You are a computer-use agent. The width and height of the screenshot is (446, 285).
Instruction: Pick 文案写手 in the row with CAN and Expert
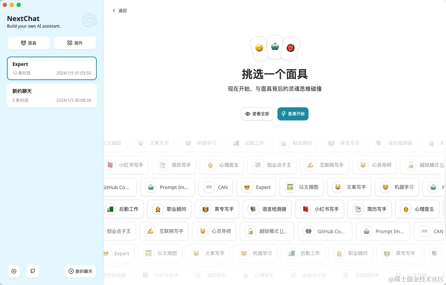(349, 187)
